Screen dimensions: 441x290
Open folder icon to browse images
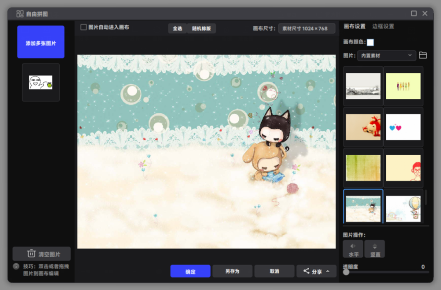[x=423, y=55]
